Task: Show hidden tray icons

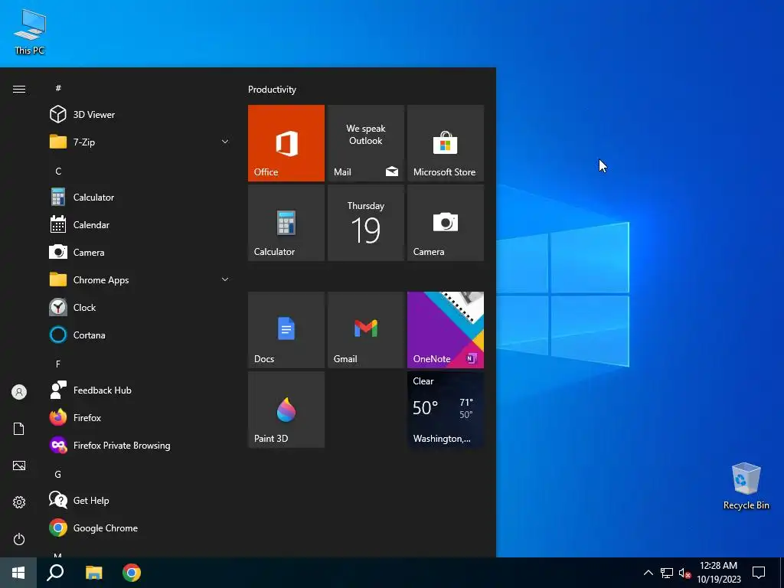Action: coord(648,573)
